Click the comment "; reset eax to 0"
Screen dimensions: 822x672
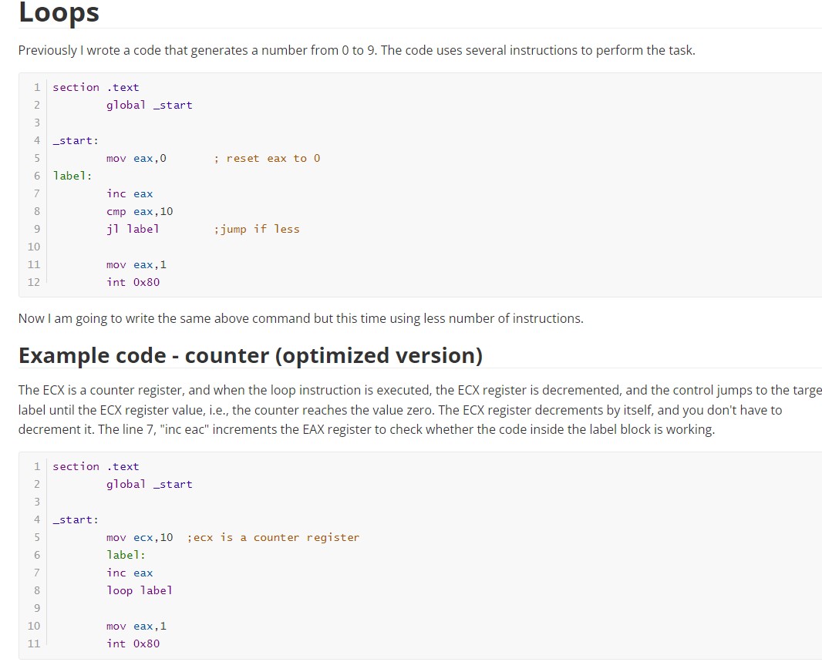pyautogui.click(x=266, y=158)
